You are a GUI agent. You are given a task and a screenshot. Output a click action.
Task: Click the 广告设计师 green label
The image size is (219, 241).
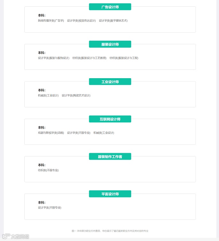110,7
